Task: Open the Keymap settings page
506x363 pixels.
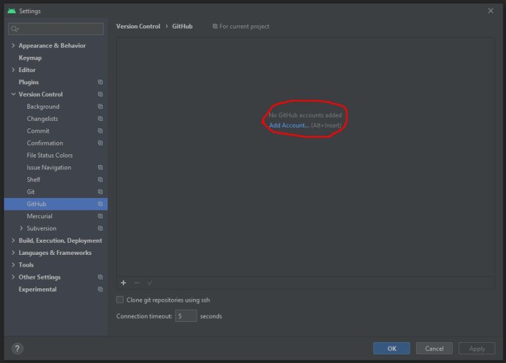Action: 30,58
